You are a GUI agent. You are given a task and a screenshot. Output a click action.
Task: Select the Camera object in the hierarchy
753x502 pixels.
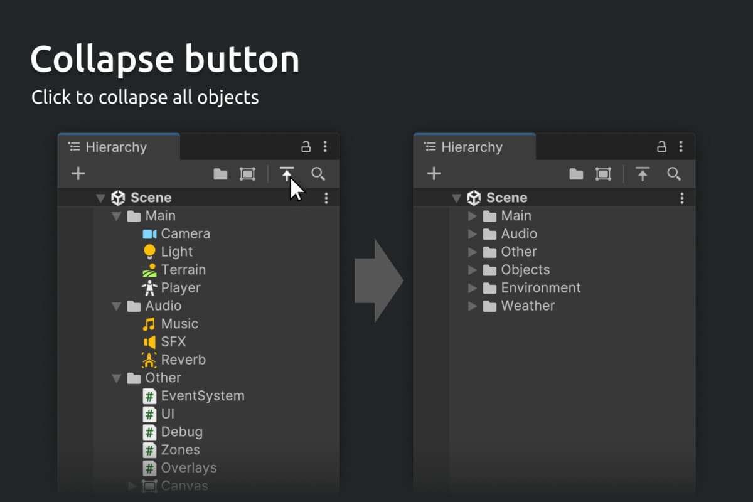(x=184, y=233)
